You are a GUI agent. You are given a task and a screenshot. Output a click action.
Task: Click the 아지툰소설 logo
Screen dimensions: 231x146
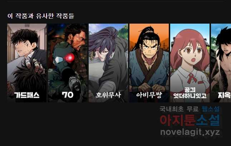pyautogui.click(x=190, y=120)
